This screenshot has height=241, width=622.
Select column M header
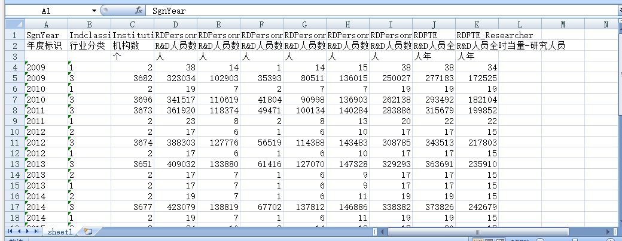[563, 24]
